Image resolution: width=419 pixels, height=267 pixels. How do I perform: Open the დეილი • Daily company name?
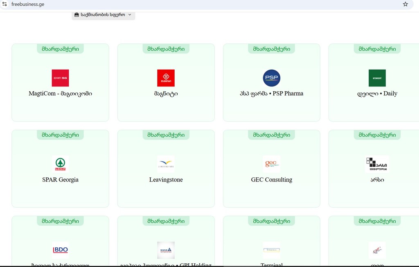tap(377, 94)
